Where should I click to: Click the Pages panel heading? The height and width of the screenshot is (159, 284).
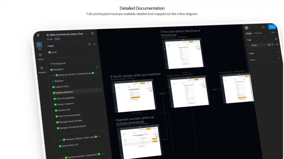pyautogui.click(x=51, y=46)
